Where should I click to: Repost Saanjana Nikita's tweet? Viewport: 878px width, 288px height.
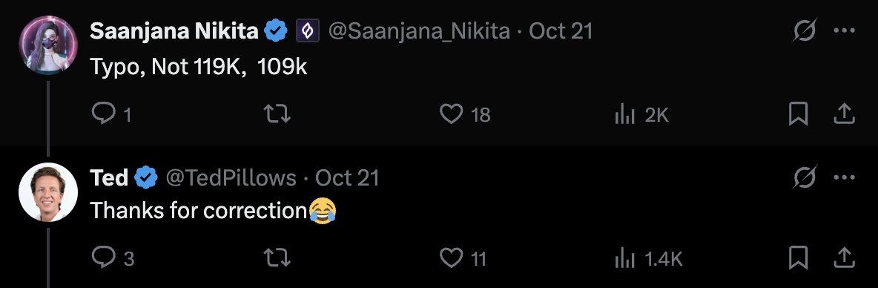coord(277,115)
